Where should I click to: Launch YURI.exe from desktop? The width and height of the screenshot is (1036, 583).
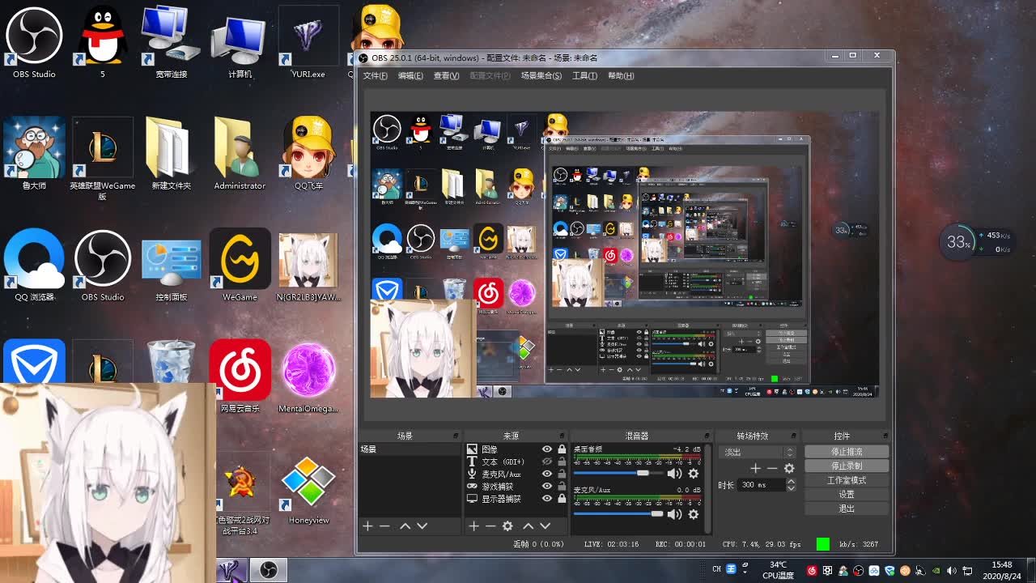308,42
